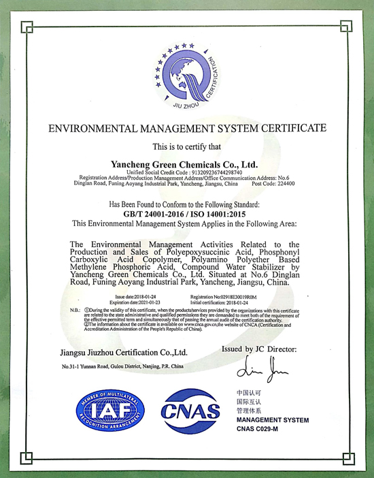Click the JC Director signature
Viewport: 374px width, 478px height.
(x=262, y=370)
